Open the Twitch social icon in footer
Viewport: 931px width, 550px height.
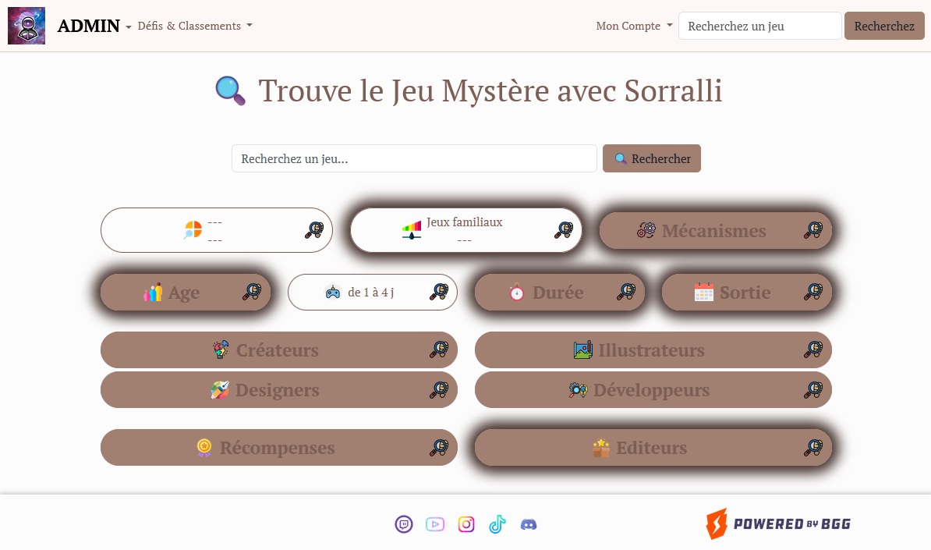pyautogui.click(x=404, y=523)
